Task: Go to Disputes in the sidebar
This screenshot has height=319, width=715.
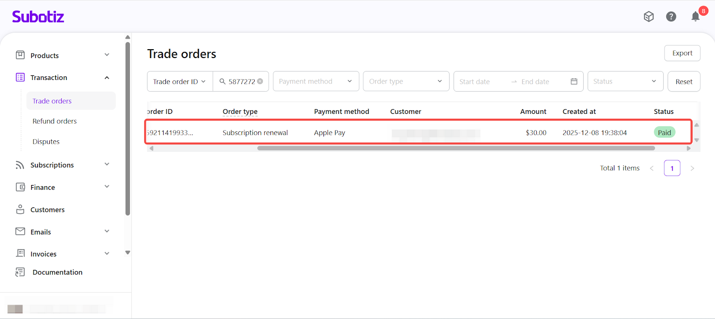Action: point(46,142)
